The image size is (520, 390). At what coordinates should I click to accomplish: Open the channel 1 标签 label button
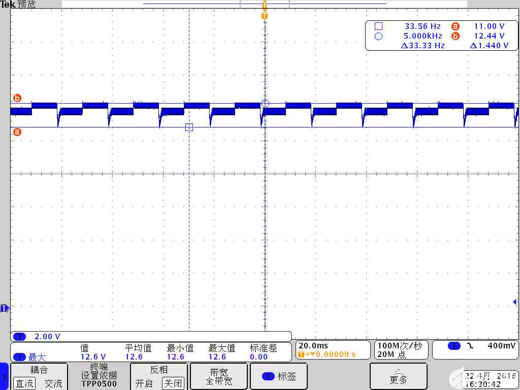pyautogui.click(x=279, y=376)
